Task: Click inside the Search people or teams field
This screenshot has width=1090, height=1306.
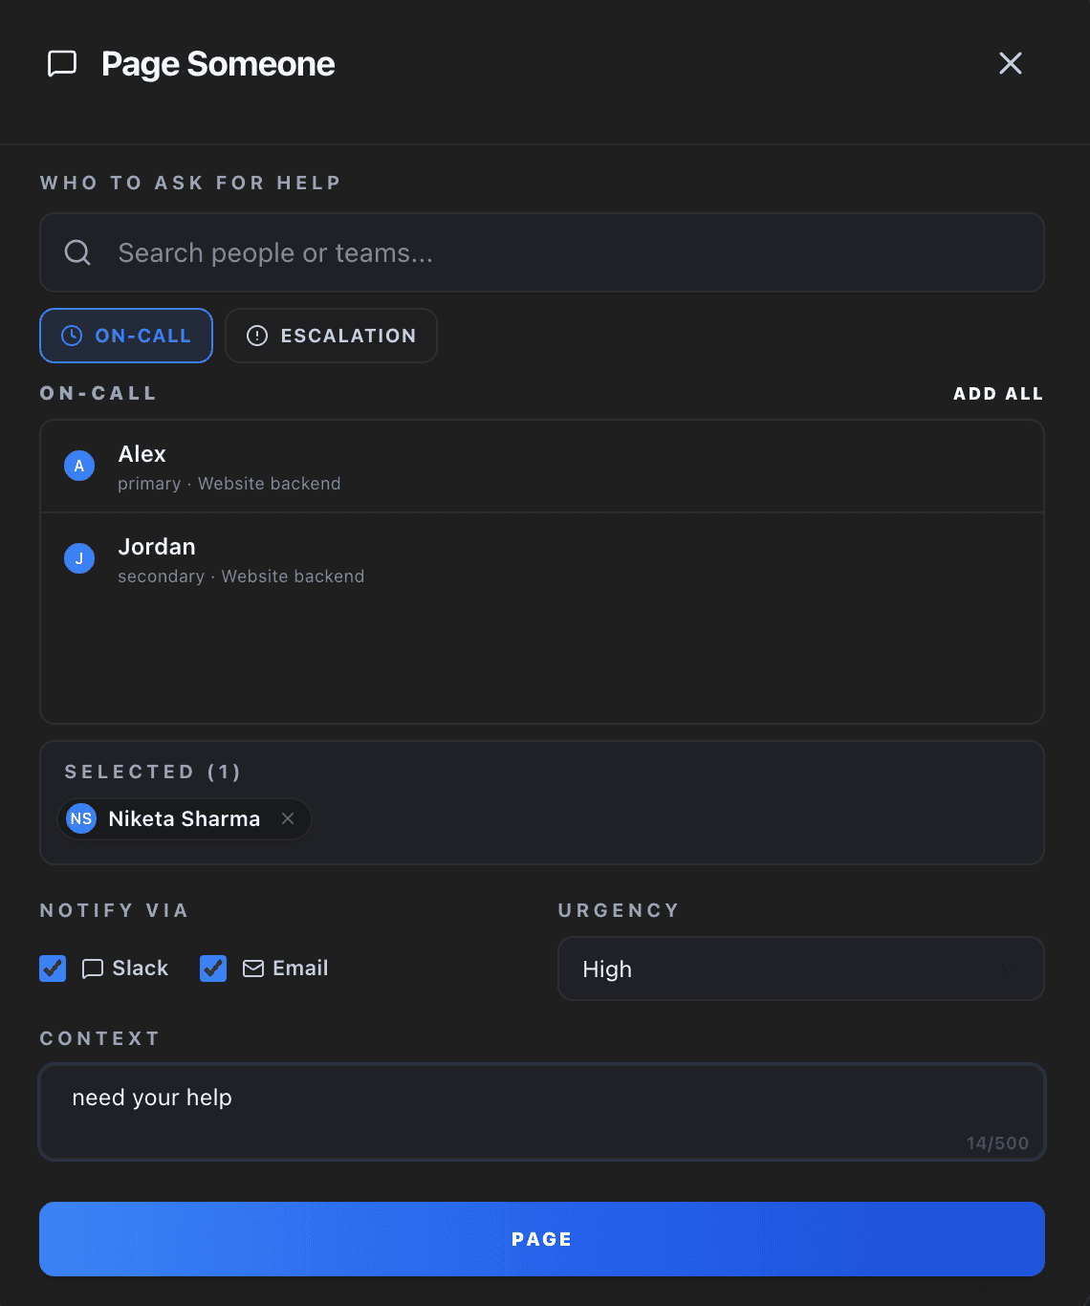Action: (541, 252)
